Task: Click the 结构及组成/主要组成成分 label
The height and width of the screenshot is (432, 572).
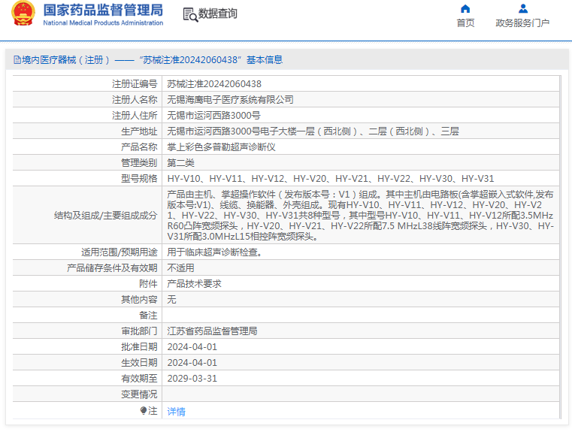Action: [106, 216]
